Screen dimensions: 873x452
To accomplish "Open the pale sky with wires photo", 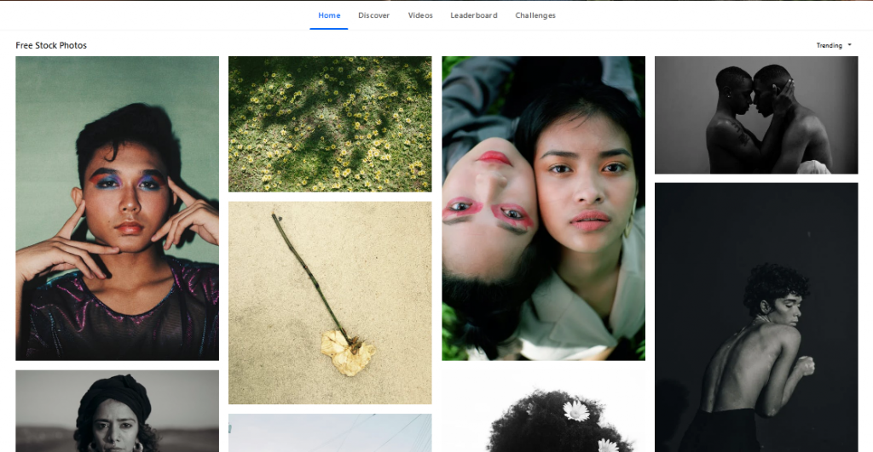I will (x=330, y=432).
